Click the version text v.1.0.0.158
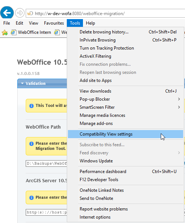185x223 pixels. coord(28,73)
